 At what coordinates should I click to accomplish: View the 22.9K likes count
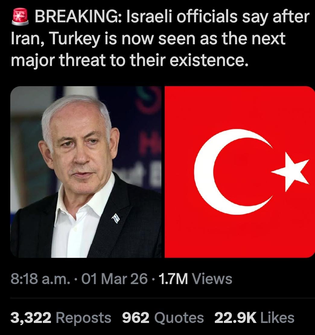235,318
